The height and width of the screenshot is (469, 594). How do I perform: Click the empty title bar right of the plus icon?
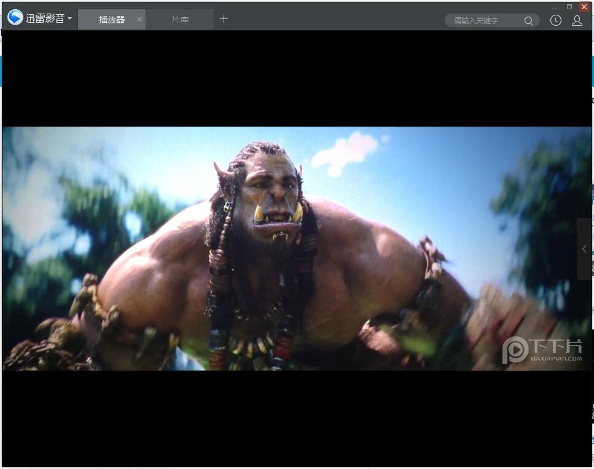tap(338, 19)
